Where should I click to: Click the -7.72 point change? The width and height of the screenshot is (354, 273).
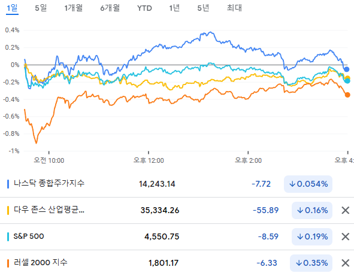(x=261, y=184)
